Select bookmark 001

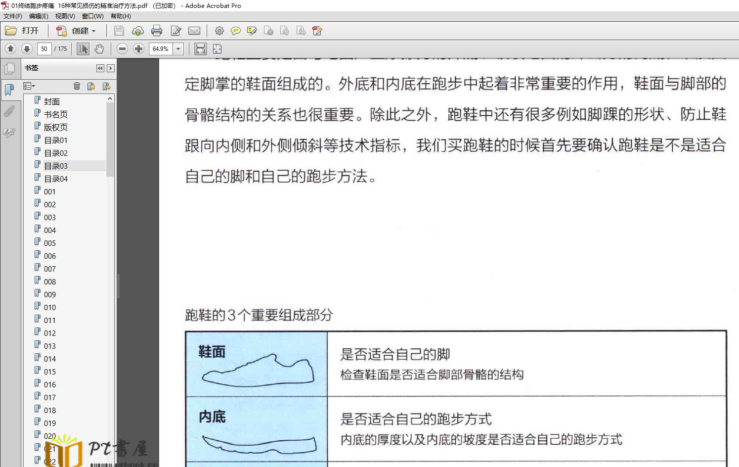coord(49,191)
